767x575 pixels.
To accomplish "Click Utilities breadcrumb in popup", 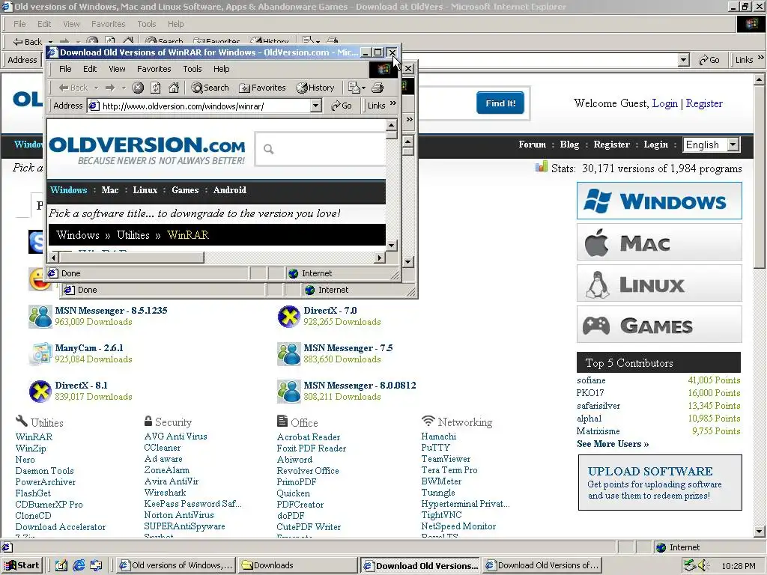I will pyautogui.click(x=133, y=235).
